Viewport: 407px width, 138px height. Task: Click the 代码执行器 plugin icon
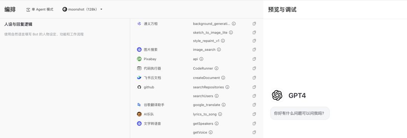click(139, 68)
